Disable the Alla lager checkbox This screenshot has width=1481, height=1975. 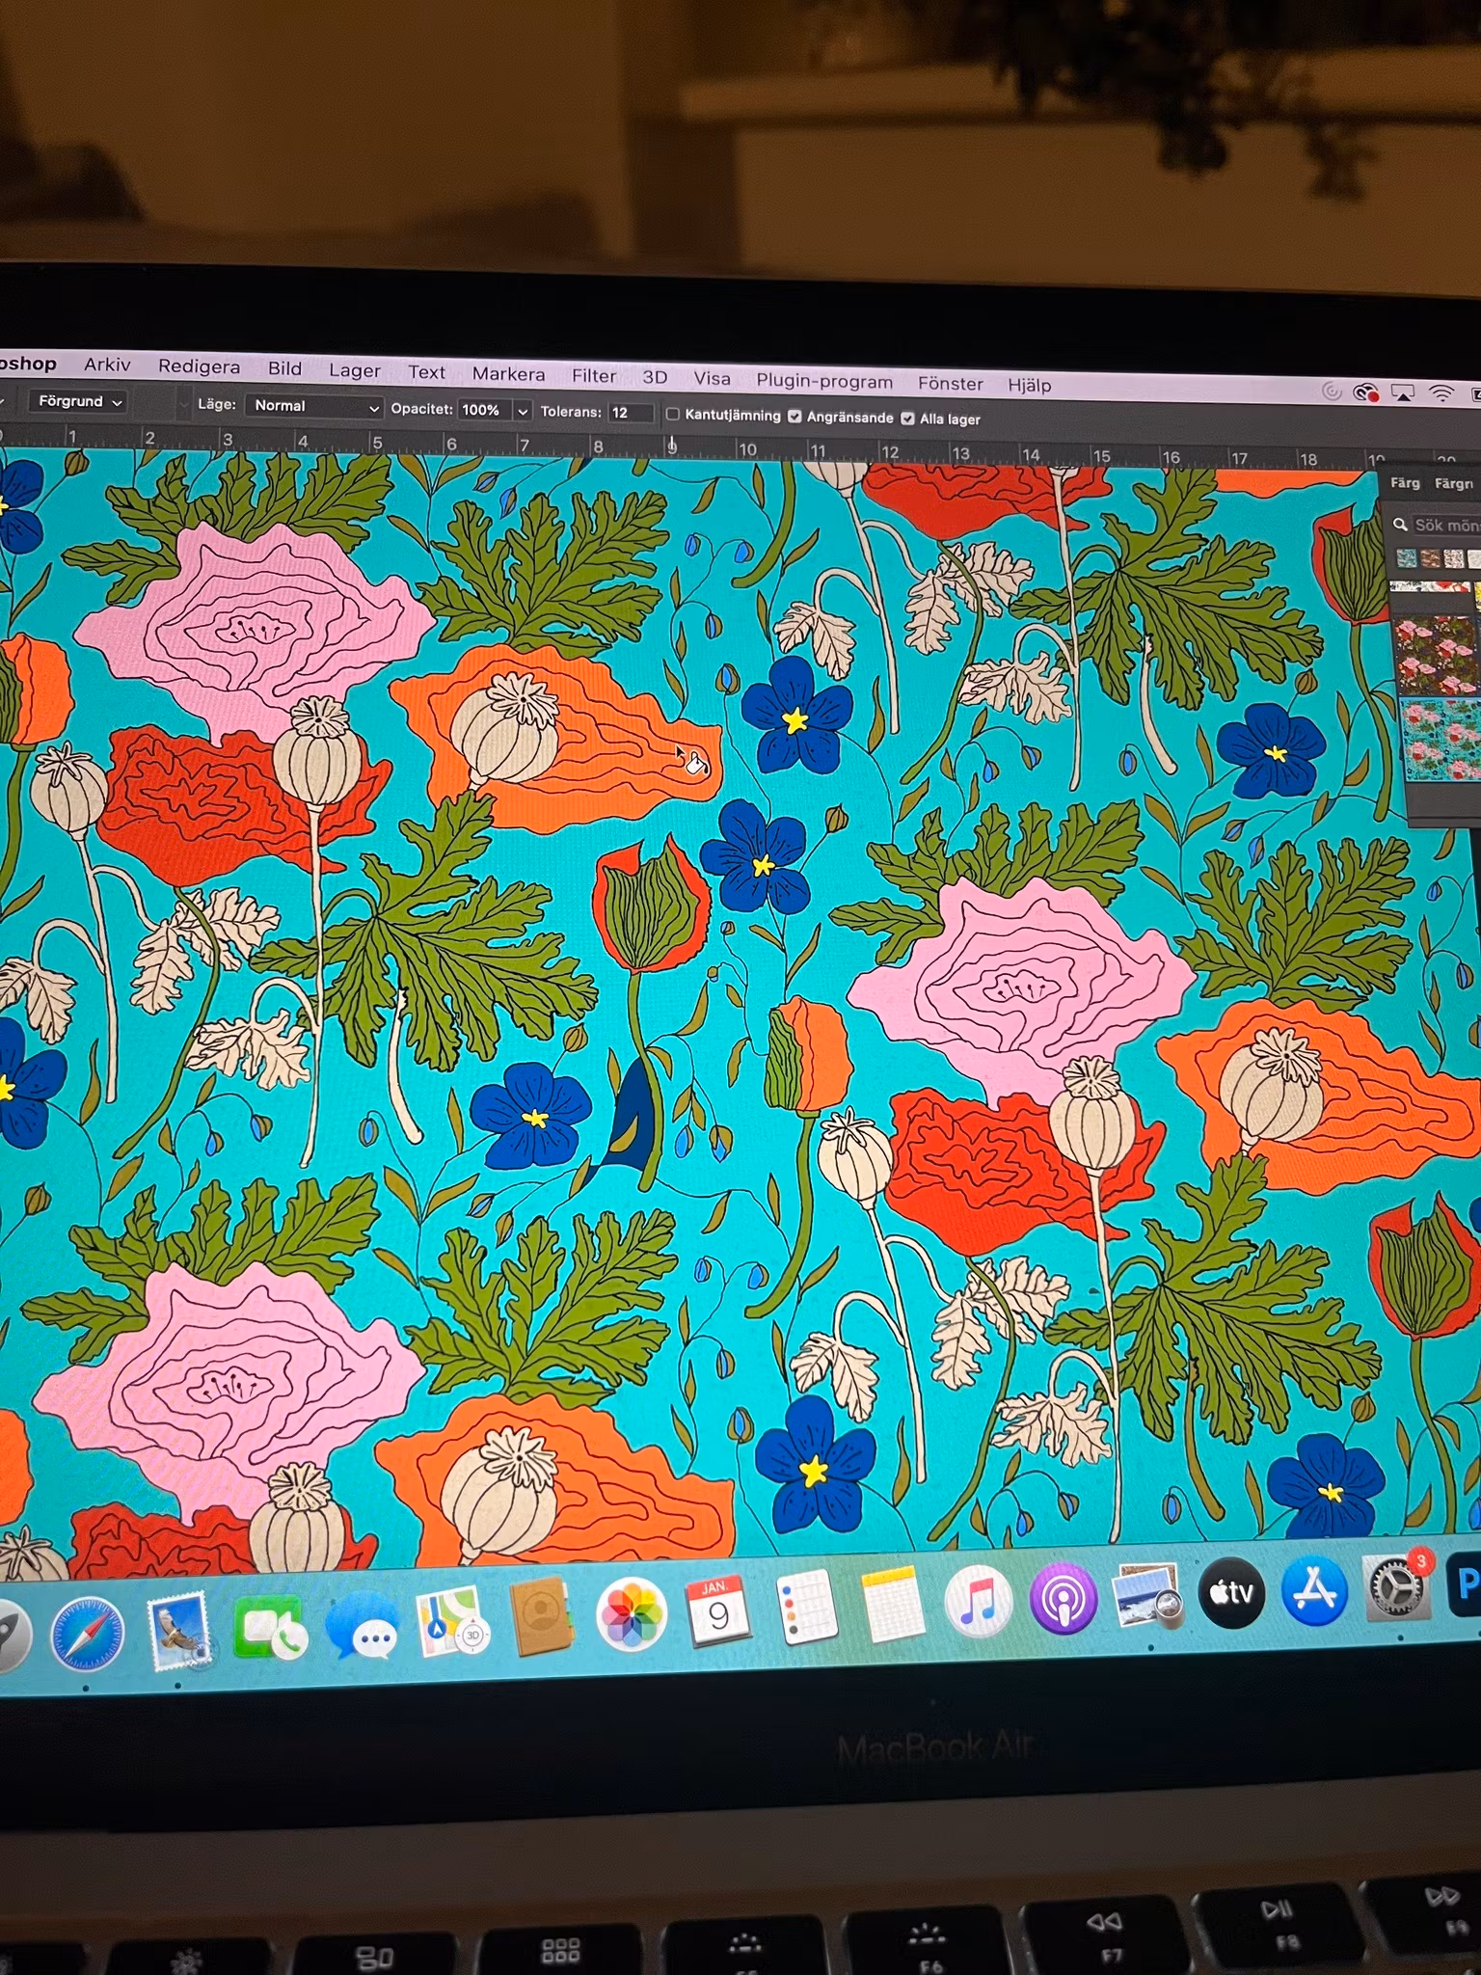pyautogui.click(x=907, y=419)
